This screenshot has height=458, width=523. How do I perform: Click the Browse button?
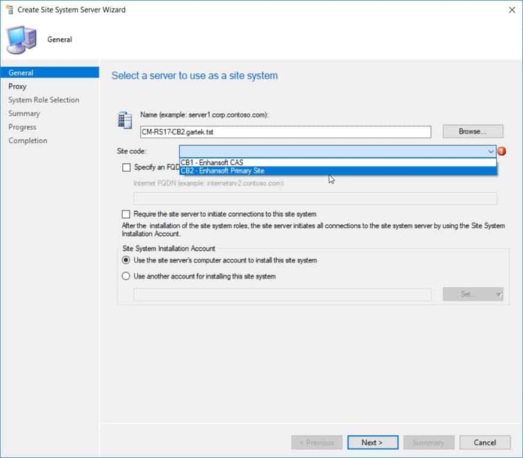pyautogui.click(x=472, y=131)
